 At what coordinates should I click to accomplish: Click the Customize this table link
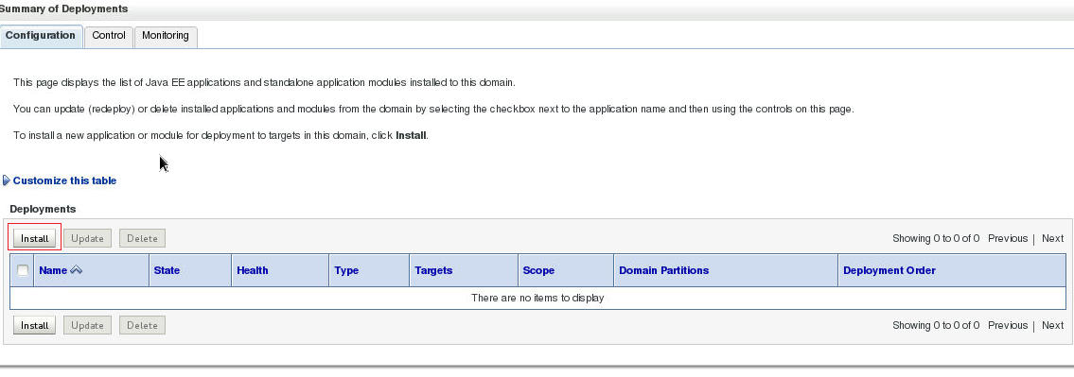64,180
